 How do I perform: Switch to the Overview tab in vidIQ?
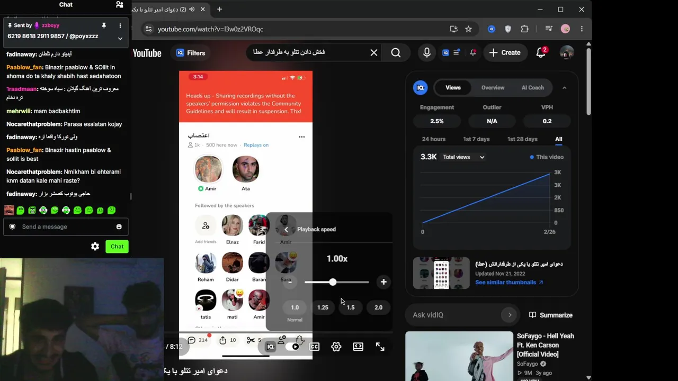coord(493,88)
